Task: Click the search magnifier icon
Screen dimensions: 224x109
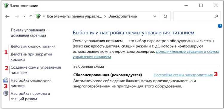Action: [x=216, y=16]
